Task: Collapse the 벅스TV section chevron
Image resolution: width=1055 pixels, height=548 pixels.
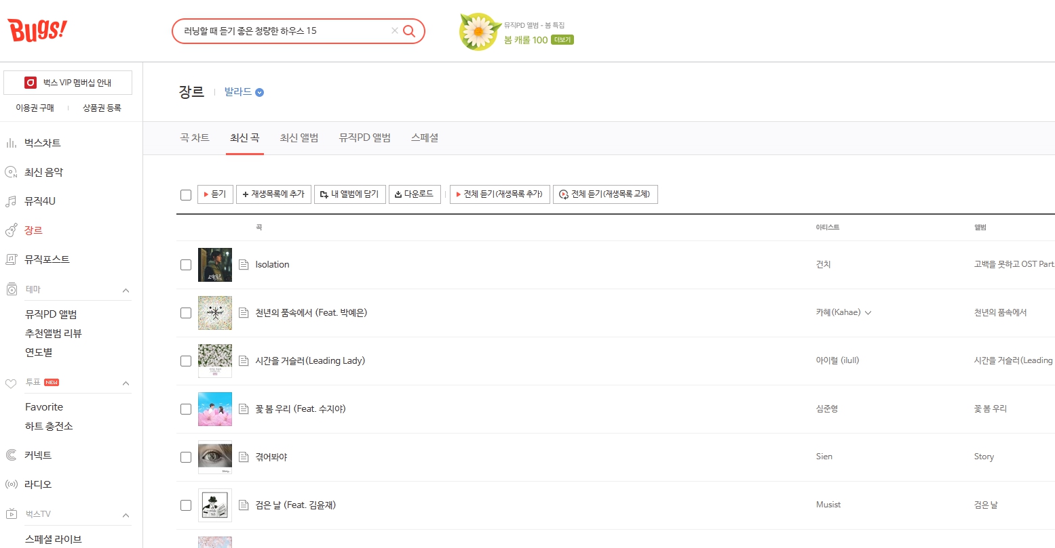Action: click(x=126, y=515)
